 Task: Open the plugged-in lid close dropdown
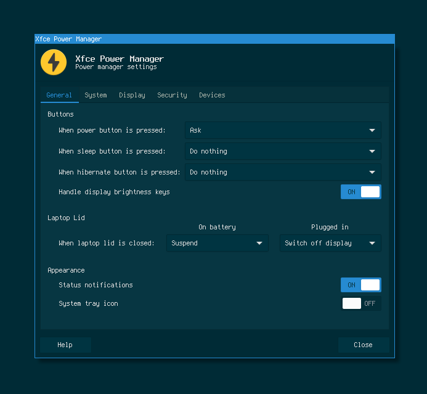(x=330, y=243)
